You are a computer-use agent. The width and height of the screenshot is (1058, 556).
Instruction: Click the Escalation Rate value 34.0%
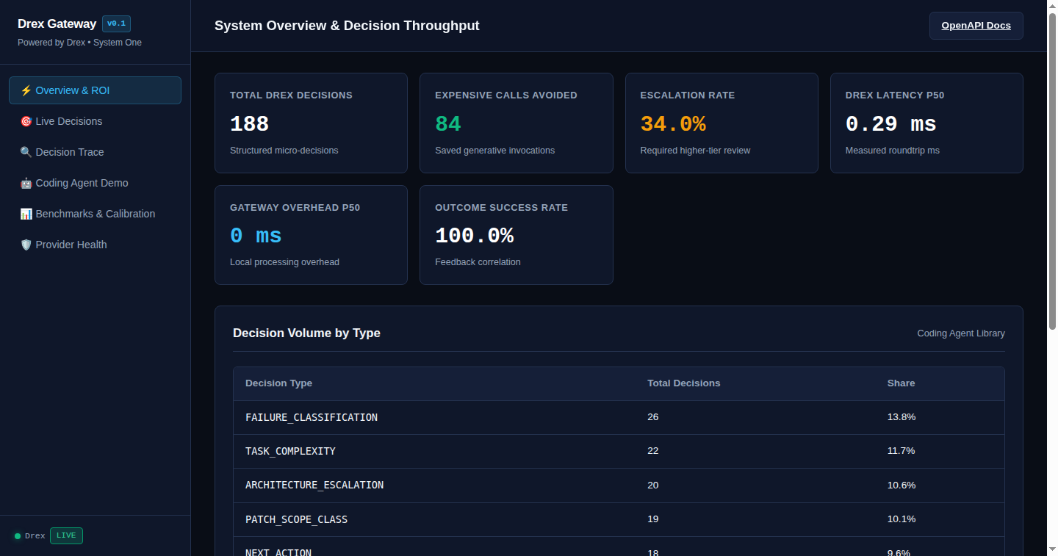[x=673, y=124]
